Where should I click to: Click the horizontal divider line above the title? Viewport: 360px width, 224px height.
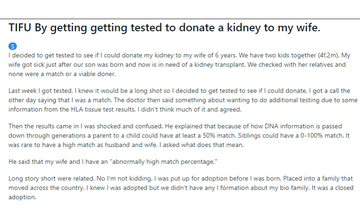pyautogui.click(x=180, y=19)
